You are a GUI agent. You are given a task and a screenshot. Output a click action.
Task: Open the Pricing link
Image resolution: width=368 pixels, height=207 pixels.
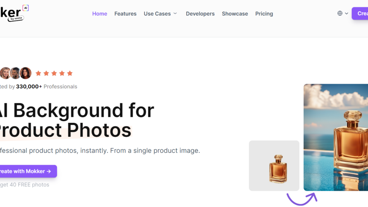tap(264, 14)
